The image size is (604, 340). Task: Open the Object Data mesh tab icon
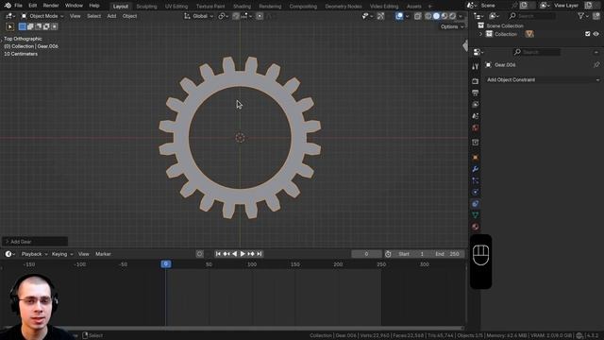pos(475,215)
